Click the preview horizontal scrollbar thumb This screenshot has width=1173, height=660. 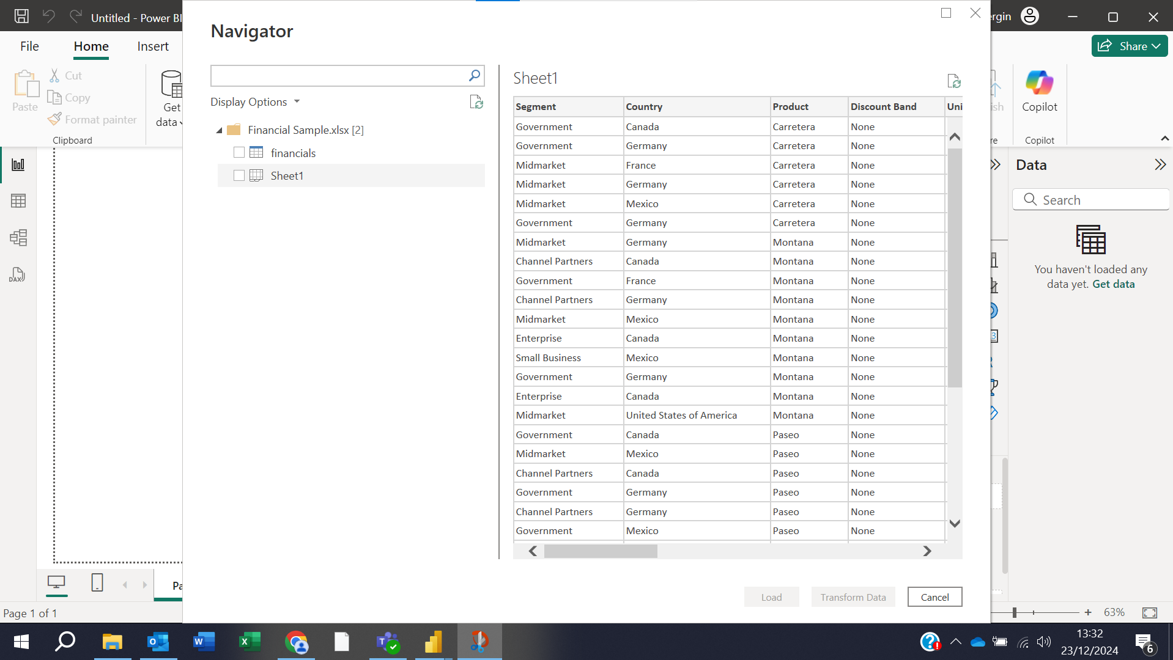[x=601, y=551]
